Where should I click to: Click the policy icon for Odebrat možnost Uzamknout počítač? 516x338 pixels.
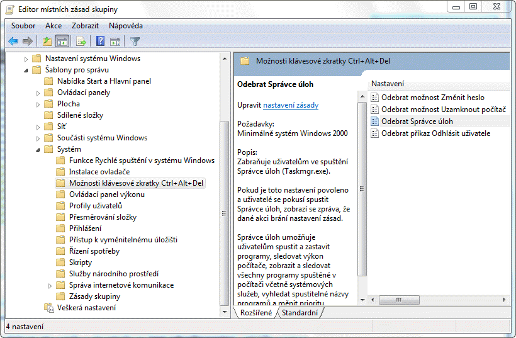[x=374, y=110]
